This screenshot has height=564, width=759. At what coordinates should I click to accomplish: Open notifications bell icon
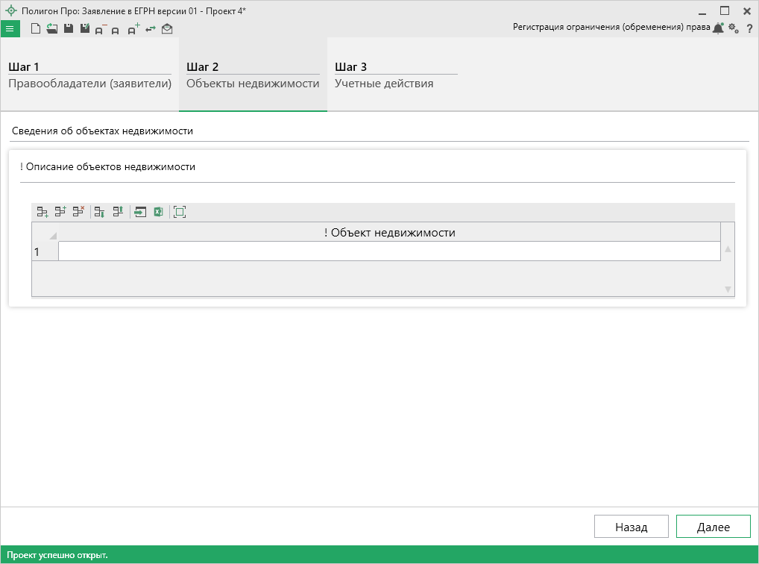point(718,28)
